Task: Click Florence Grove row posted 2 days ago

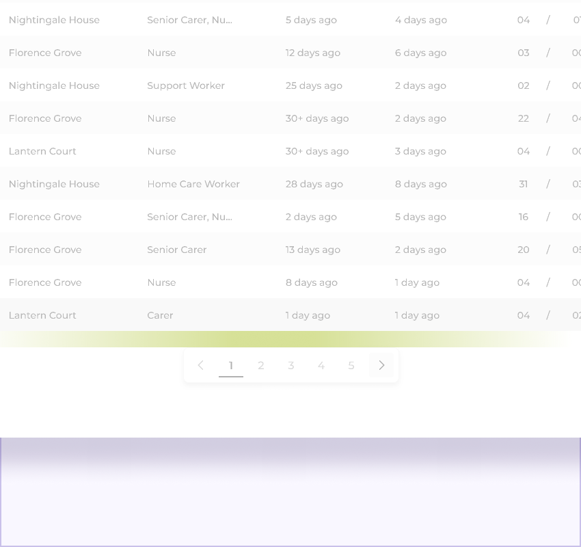Action: [290, 217]
